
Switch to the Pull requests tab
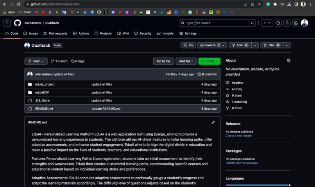tap(55, 34)
